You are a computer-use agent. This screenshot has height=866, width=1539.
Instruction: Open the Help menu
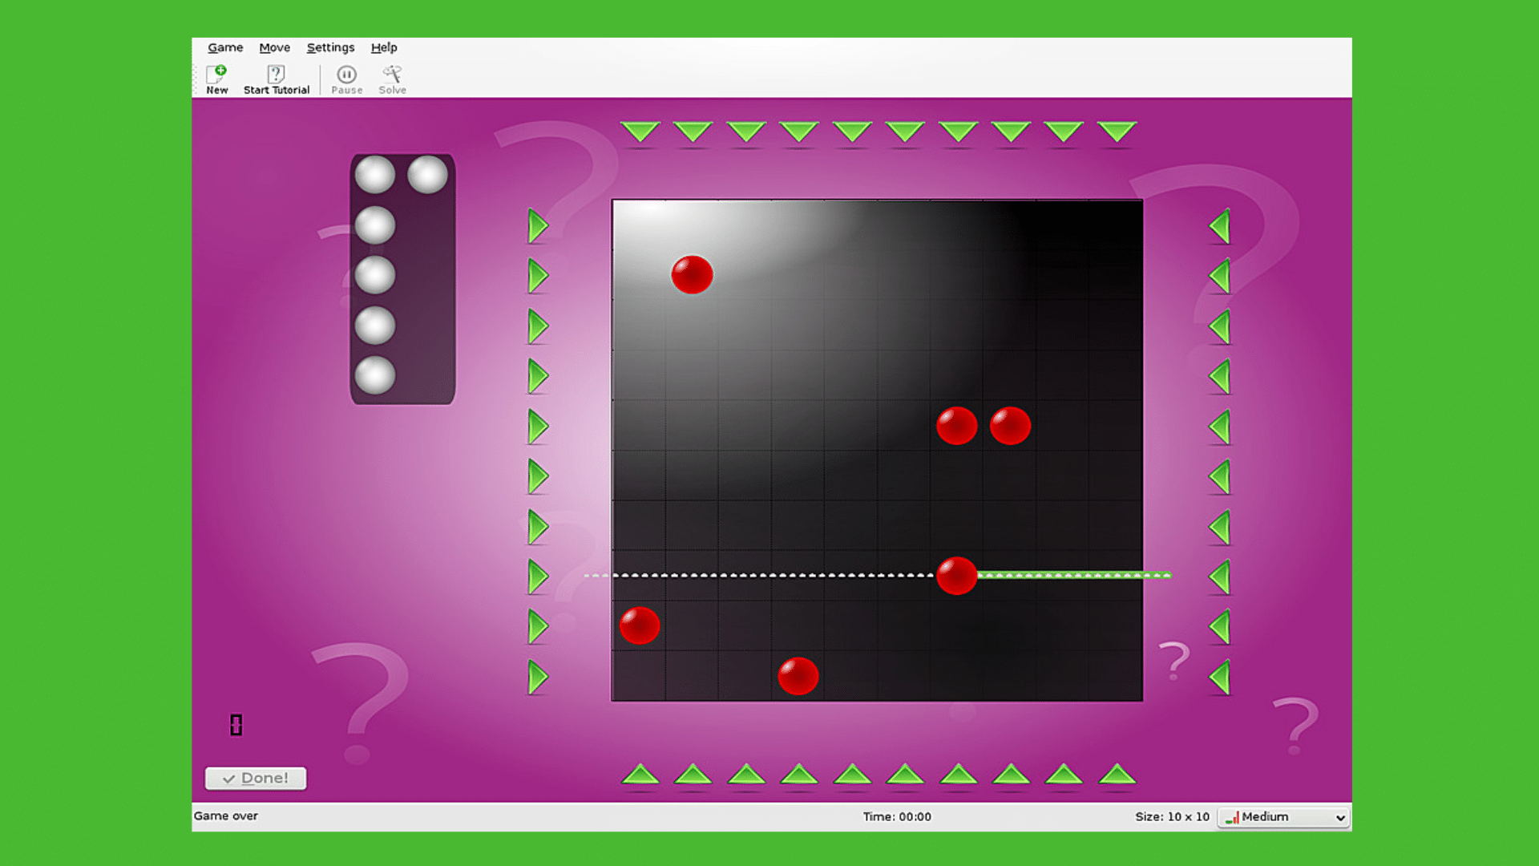(383, 47)
